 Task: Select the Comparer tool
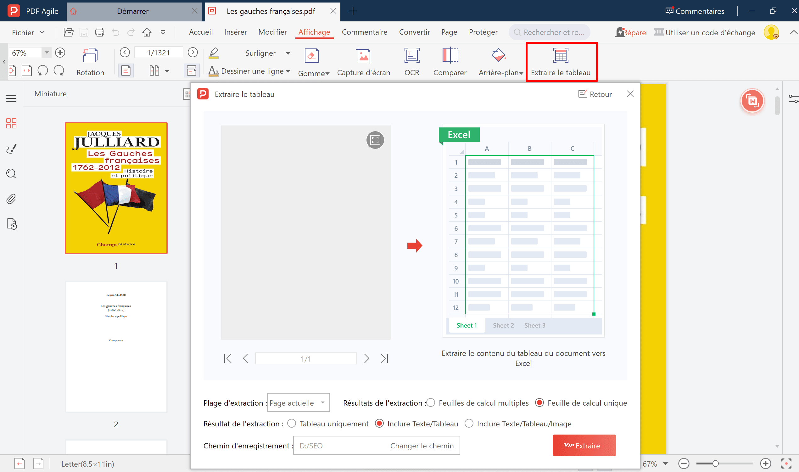(x=450, y=62)
